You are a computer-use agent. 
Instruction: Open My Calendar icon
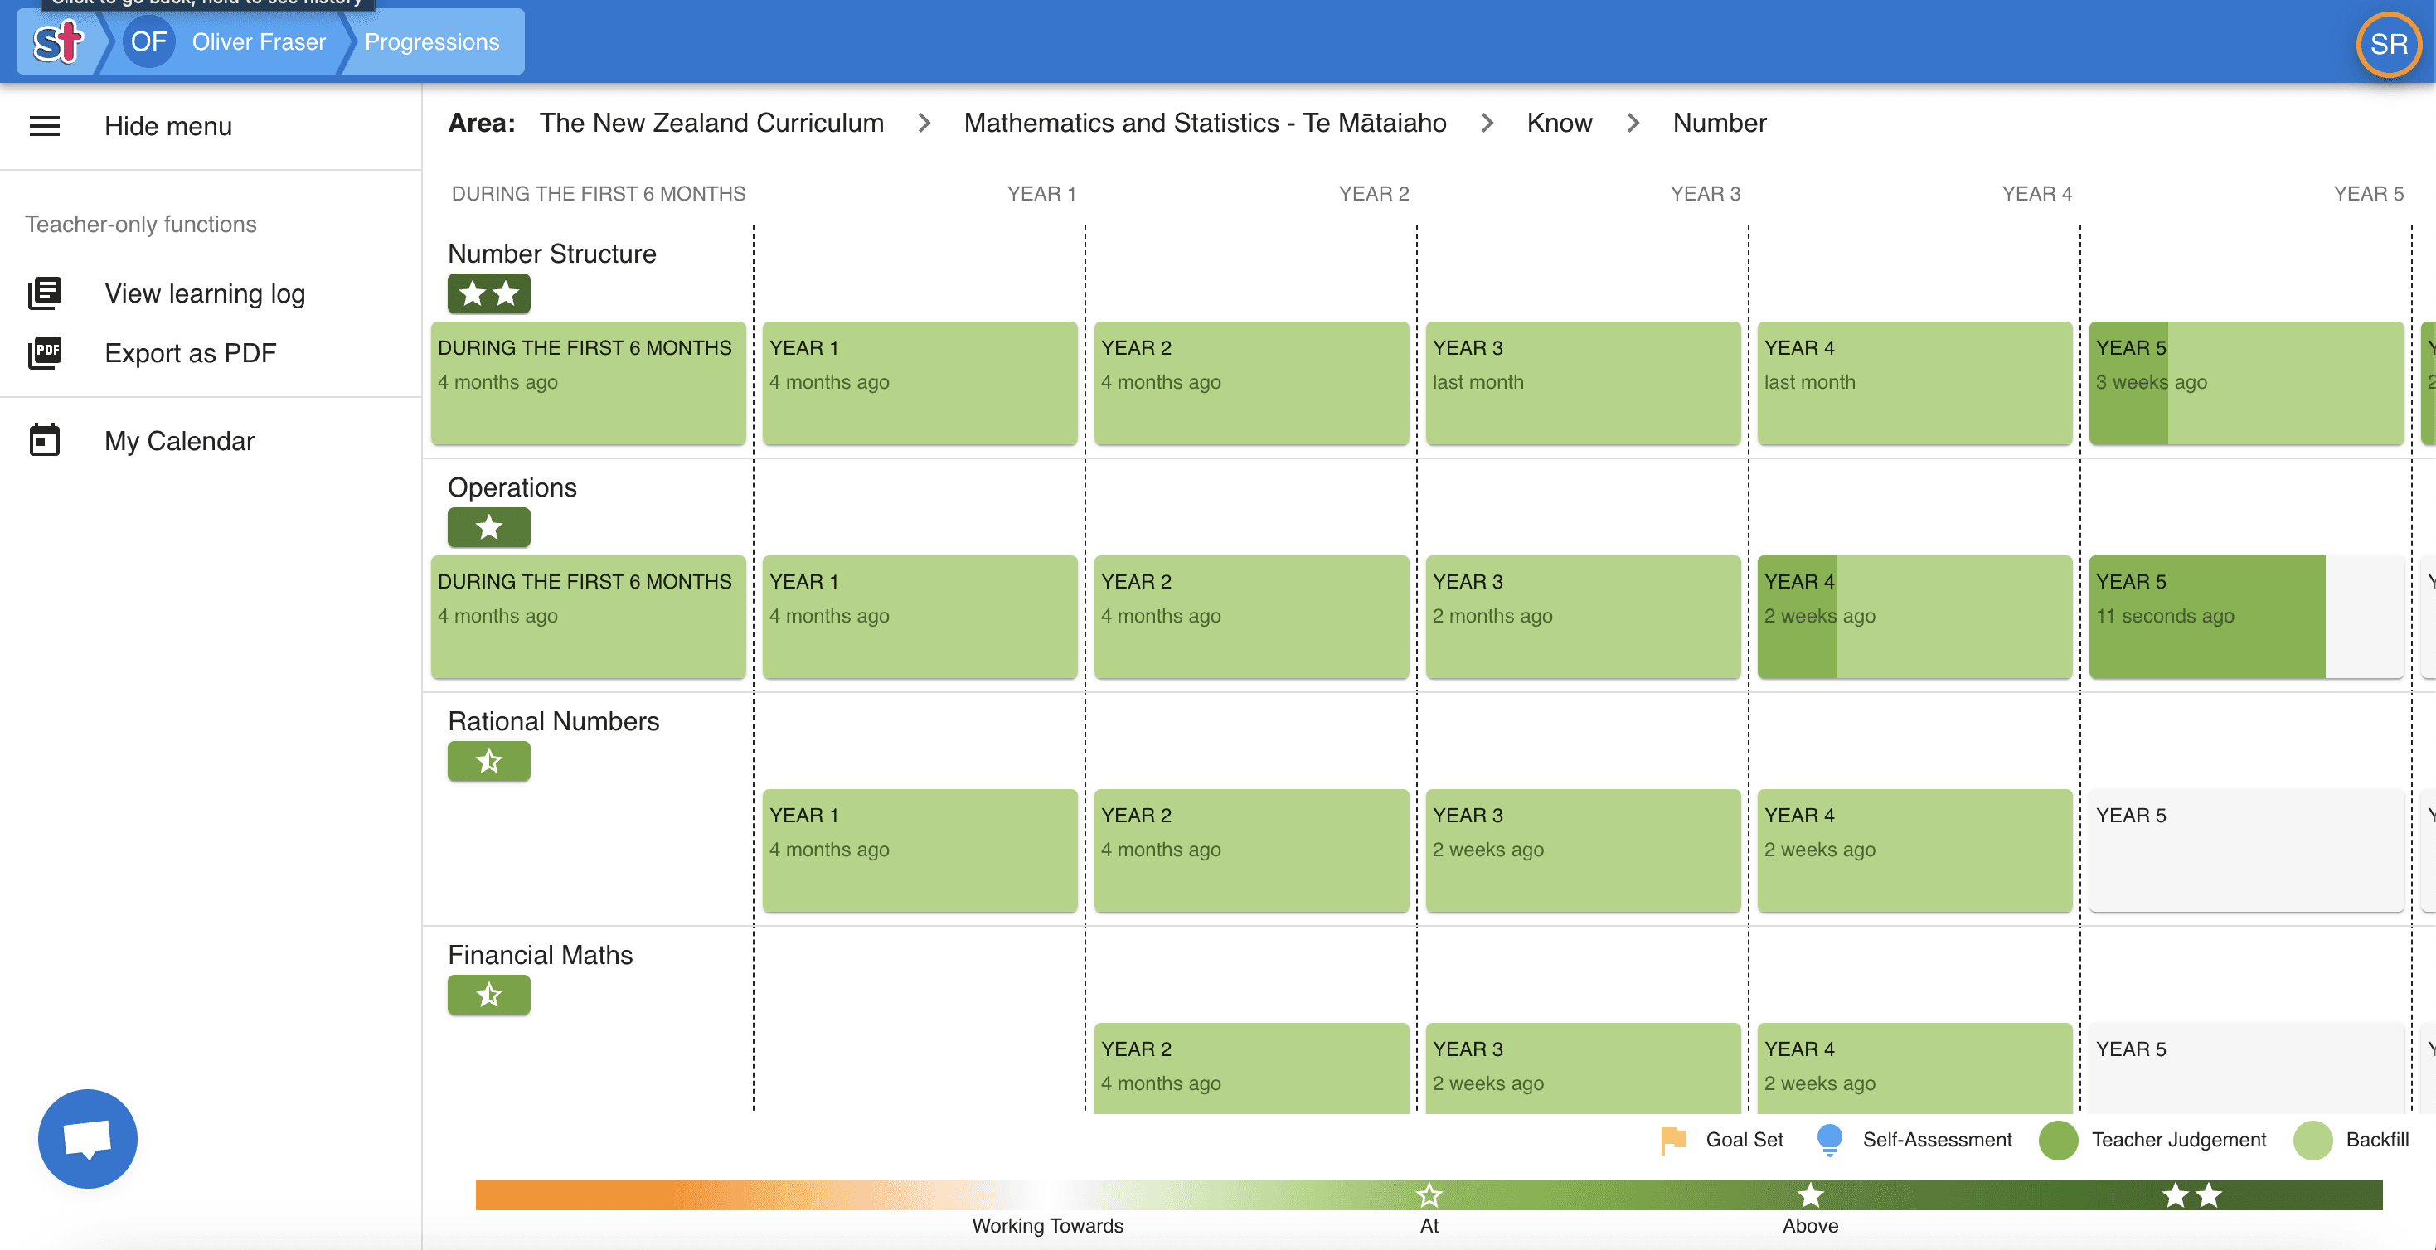45,441
